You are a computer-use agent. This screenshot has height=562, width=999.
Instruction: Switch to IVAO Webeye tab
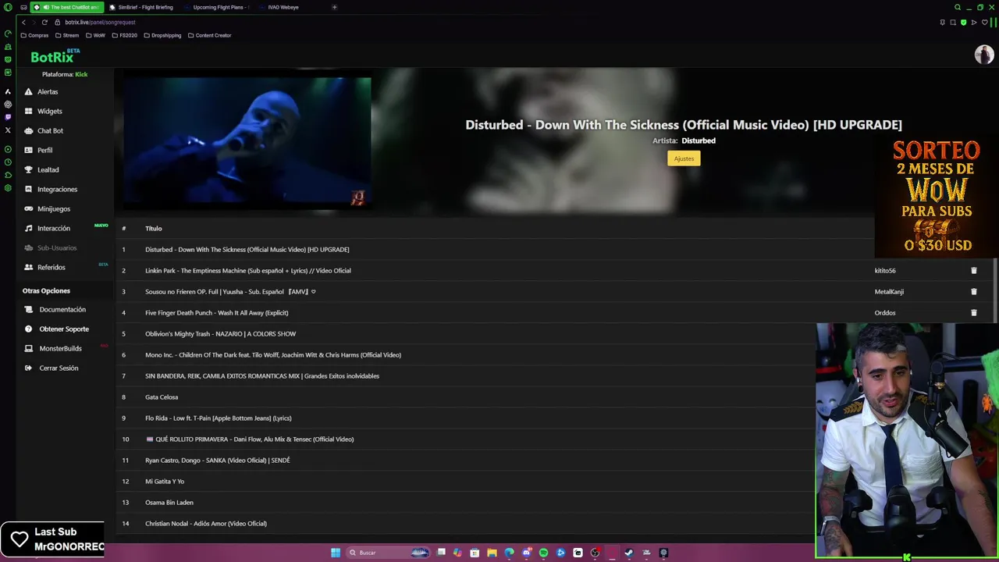tap(283, 7)
